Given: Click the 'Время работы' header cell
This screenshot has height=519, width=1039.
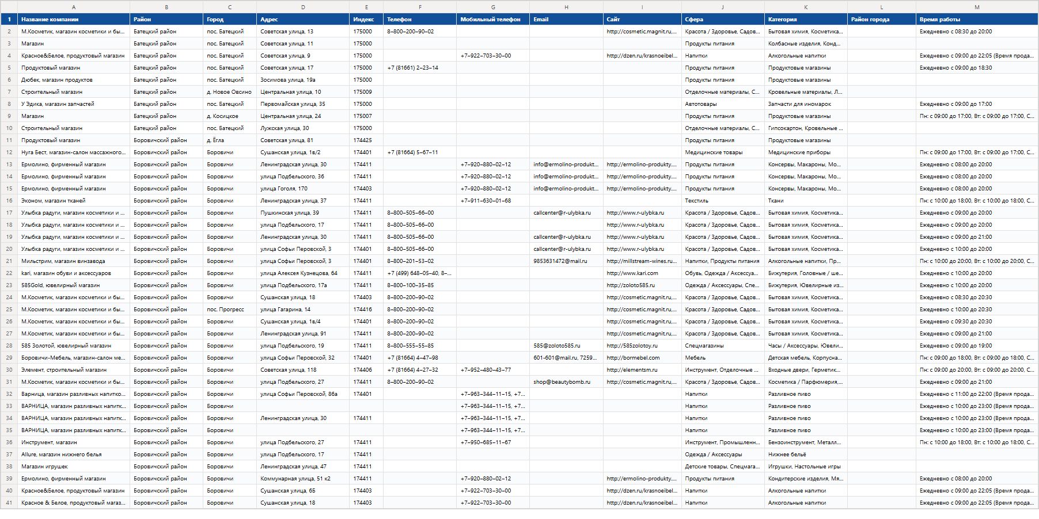Looking at the screenshot, I should pyautogui.click(x=977, y=19).
